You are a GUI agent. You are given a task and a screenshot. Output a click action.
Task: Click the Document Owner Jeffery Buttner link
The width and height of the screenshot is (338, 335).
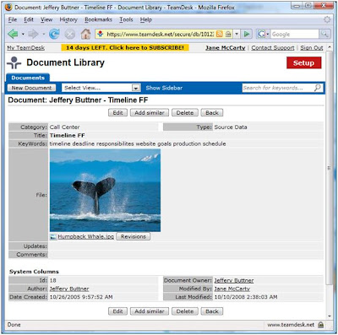[234, 280]
